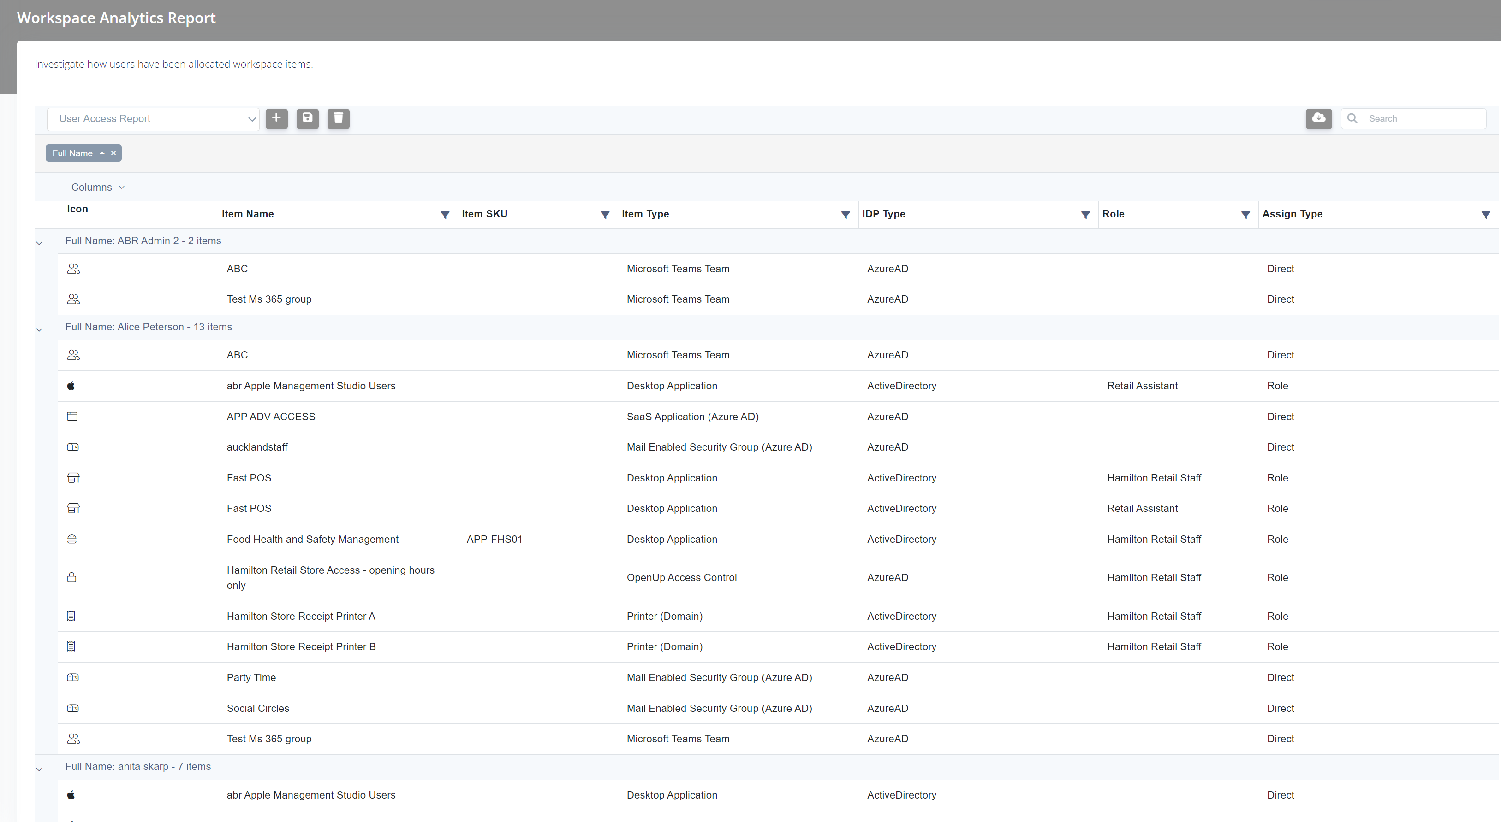Click the Mail Enabled Security Group icon for aucklandstaff
The width and height of the screenshot is (1501, 822).
tap(73, 446)
